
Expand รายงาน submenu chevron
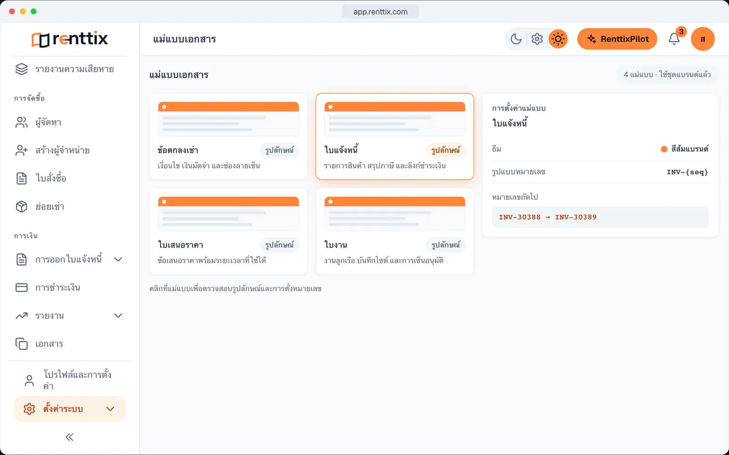[x=118, y=316]
